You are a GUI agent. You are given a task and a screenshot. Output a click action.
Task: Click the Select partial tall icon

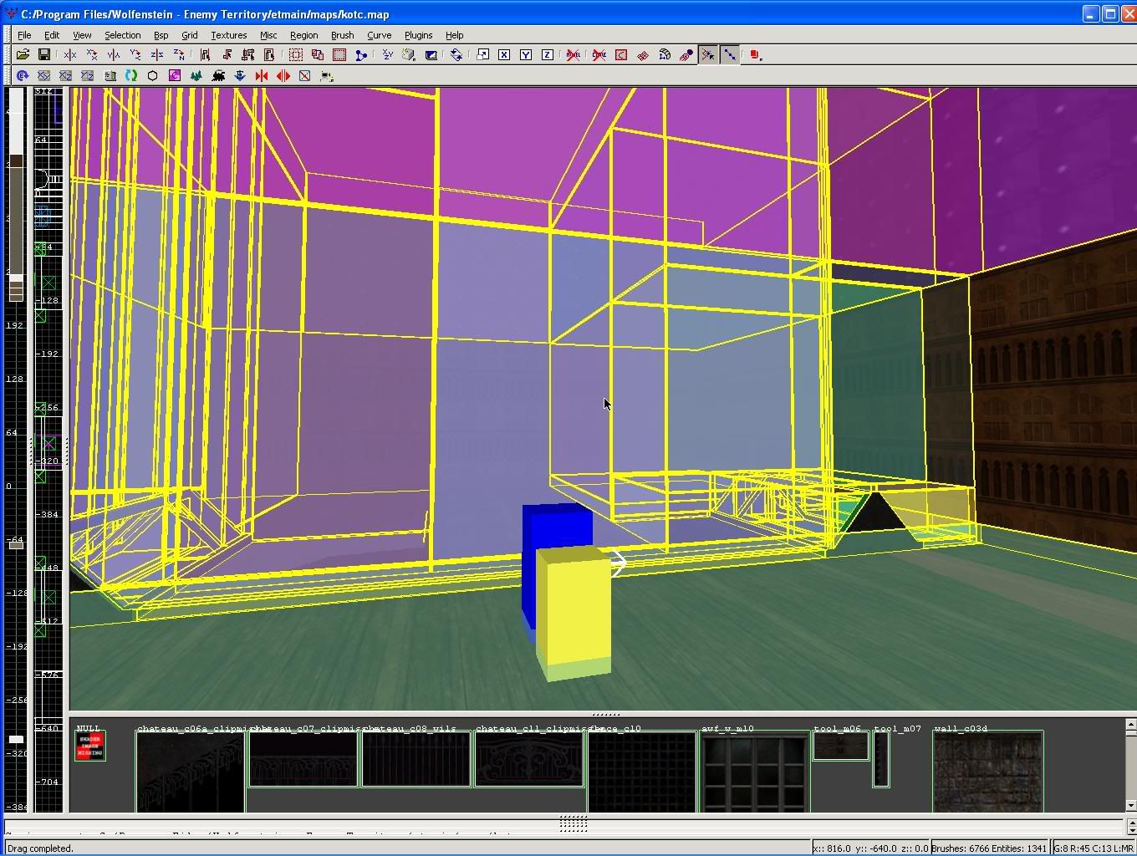[x=248, y=54]
